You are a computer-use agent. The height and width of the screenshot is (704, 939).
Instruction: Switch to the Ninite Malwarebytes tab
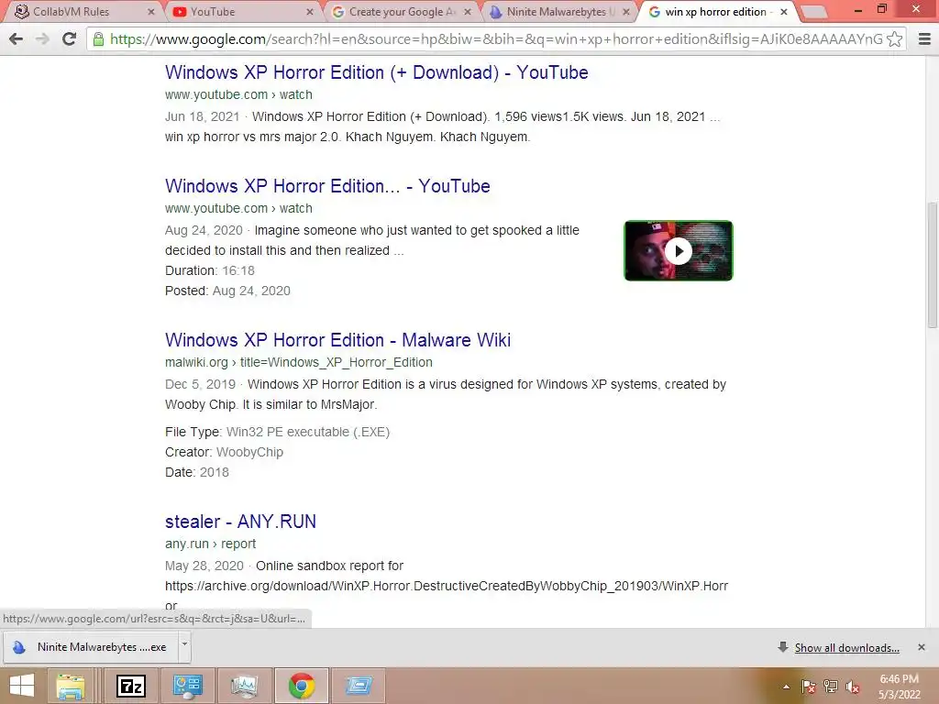[560, 11]
